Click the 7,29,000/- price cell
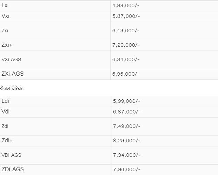The width and height of the screenshot is (218, 175). [126, 45]
